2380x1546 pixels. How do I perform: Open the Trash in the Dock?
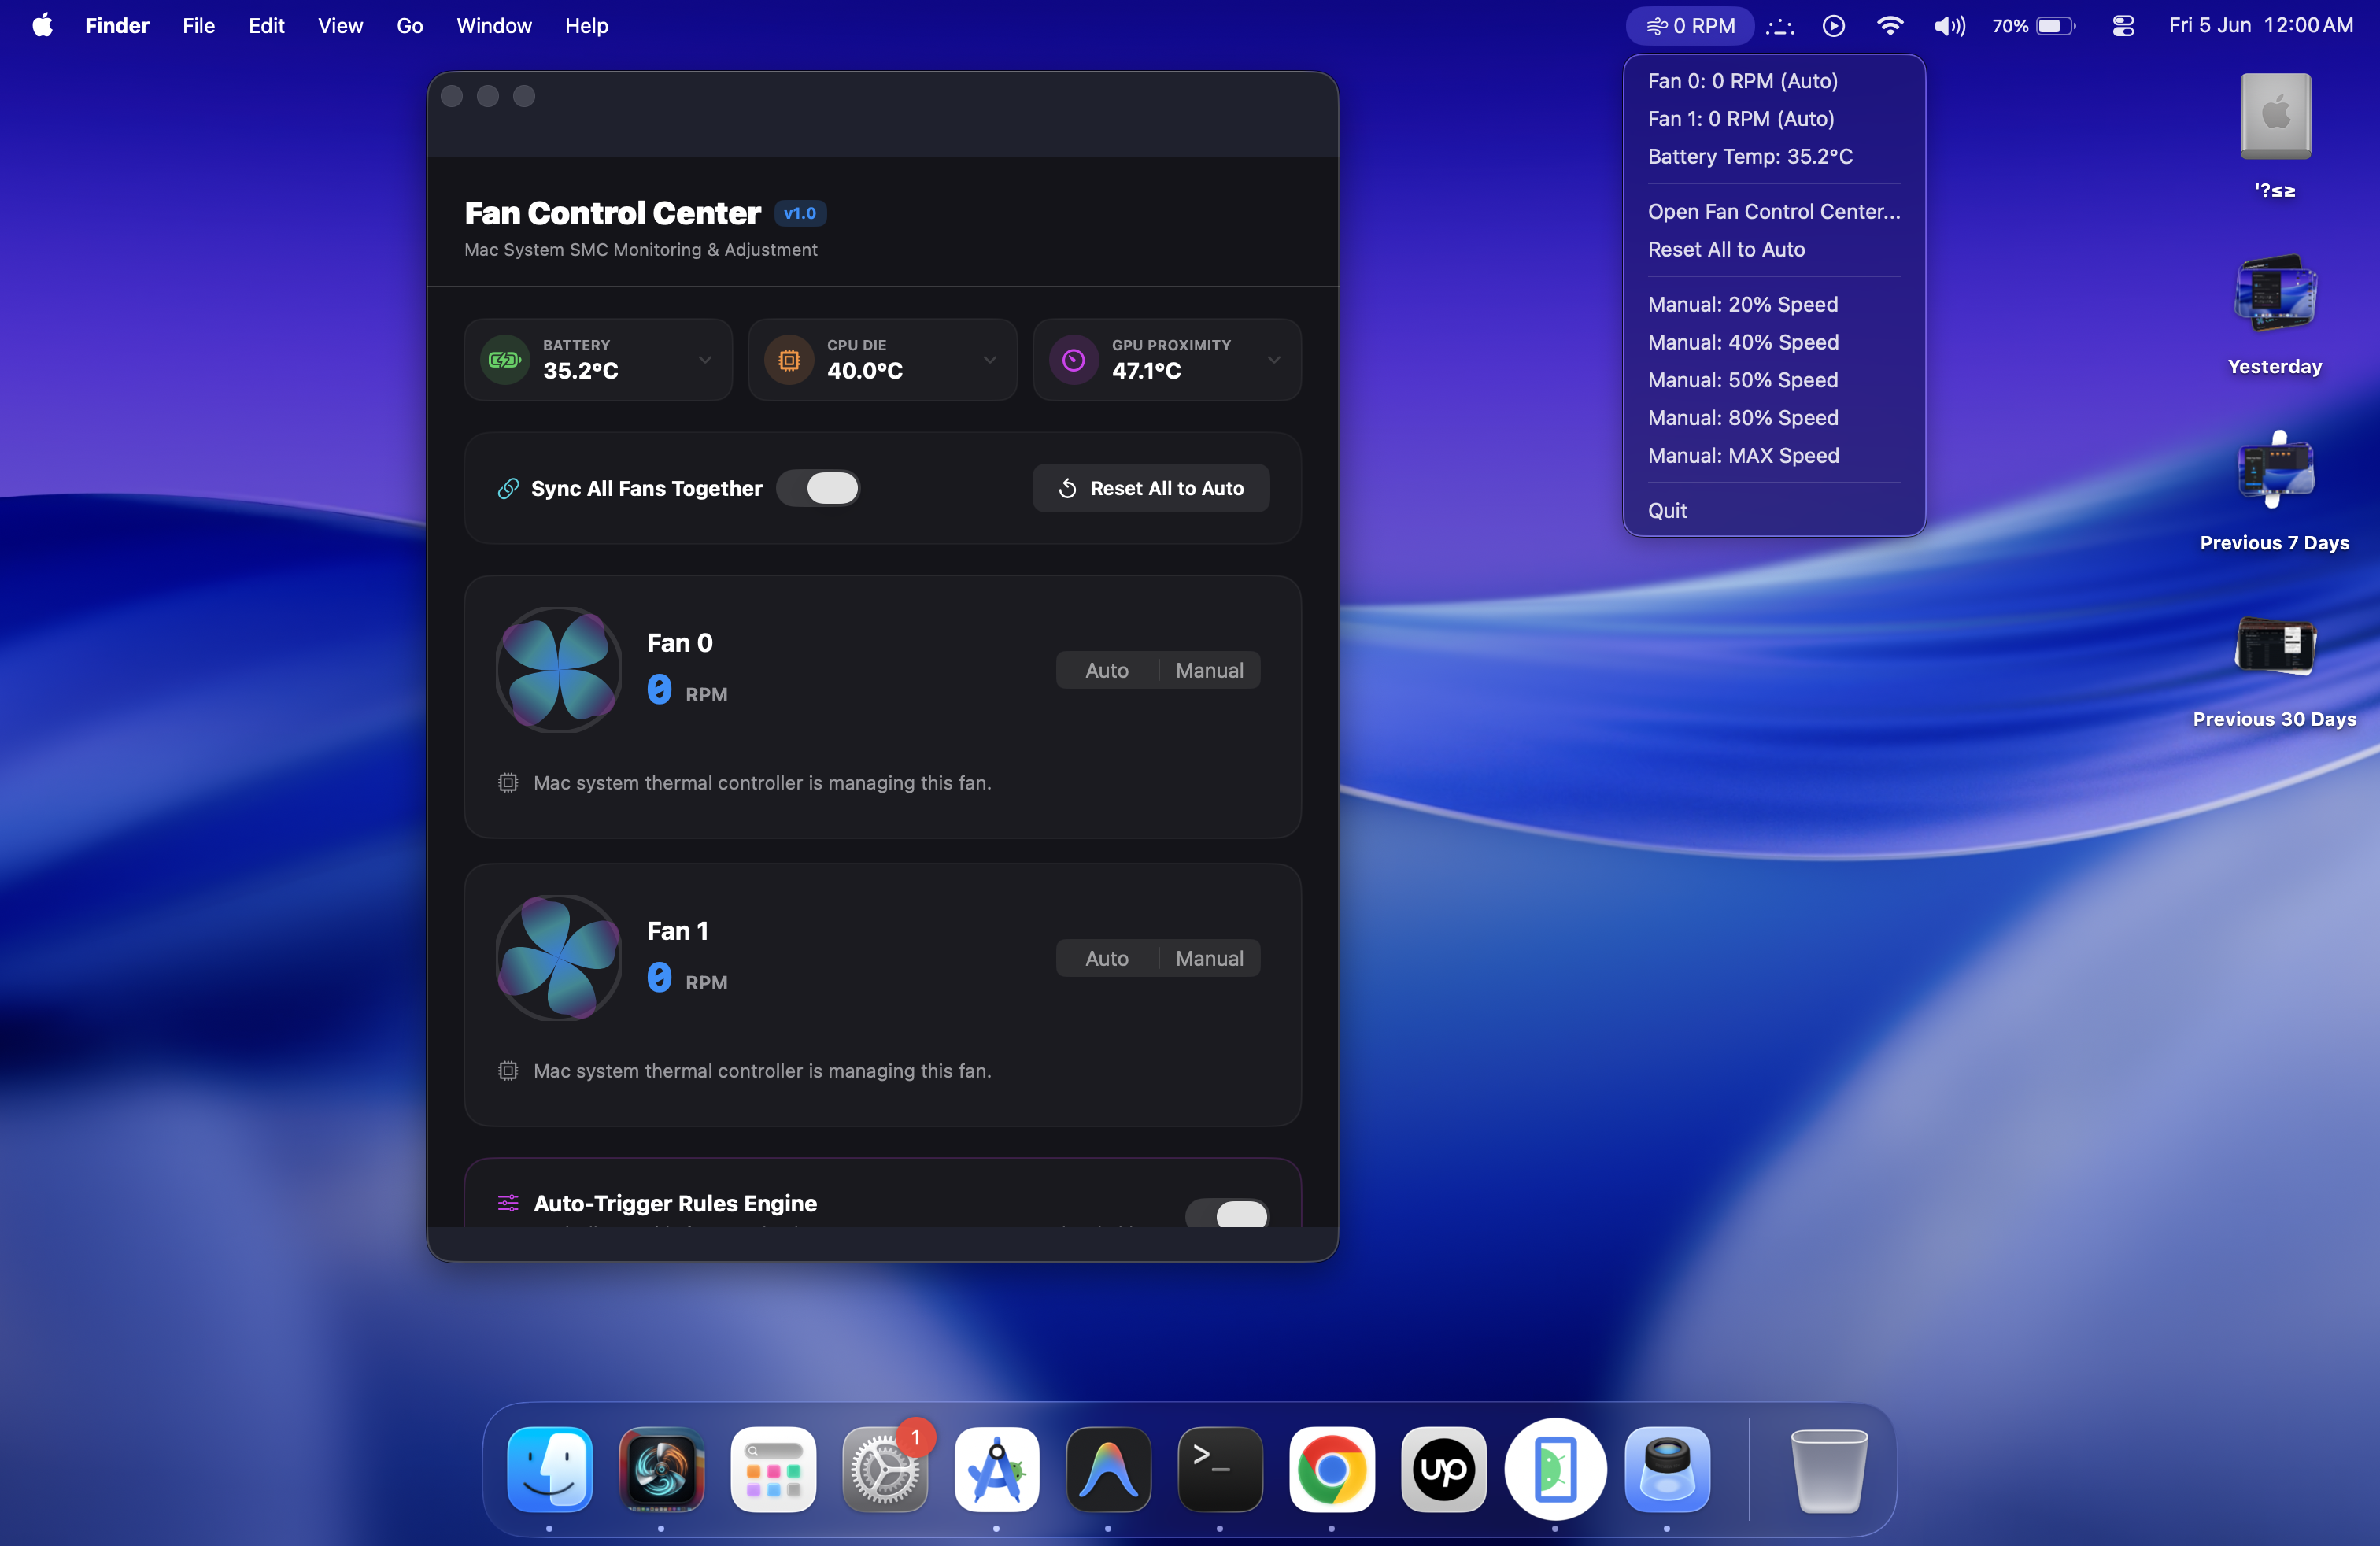click(x=1828, y=1470)
